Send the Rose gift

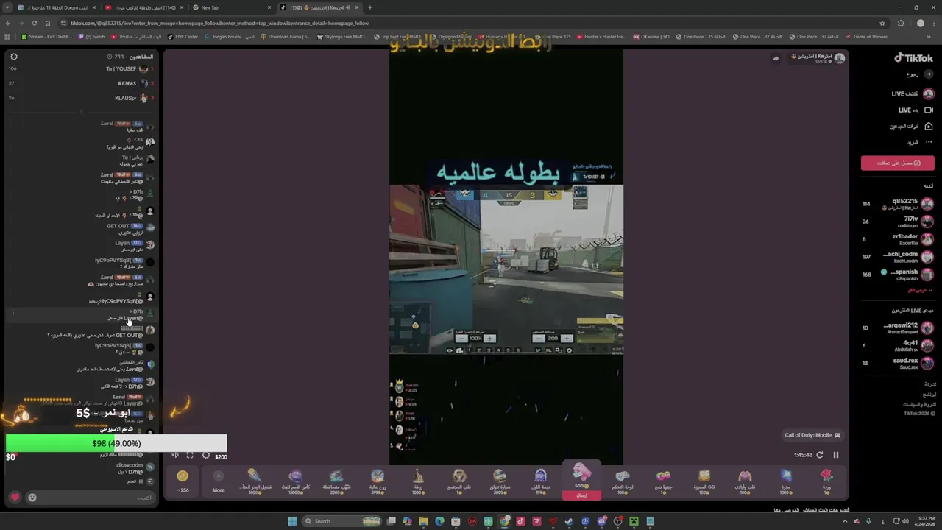[826, 481]
